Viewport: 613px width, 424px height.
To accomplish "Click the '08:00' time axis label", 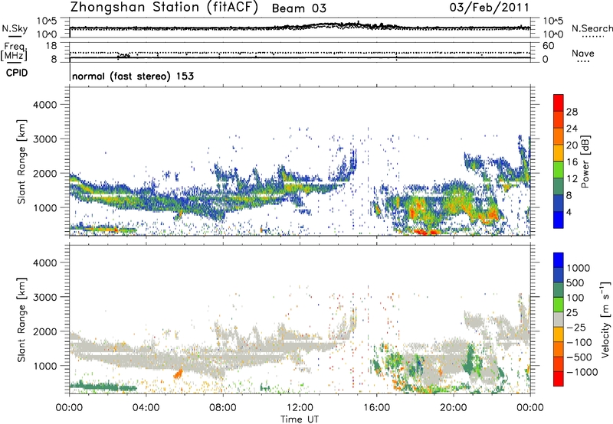I will [223, 408].
